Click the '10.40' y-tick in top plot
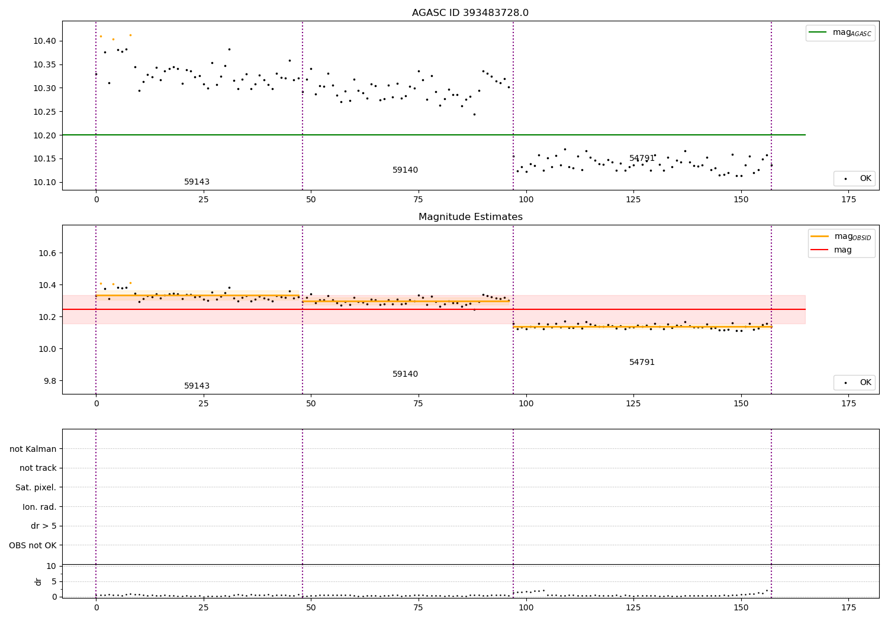The image size is (888, 621). 45,41
